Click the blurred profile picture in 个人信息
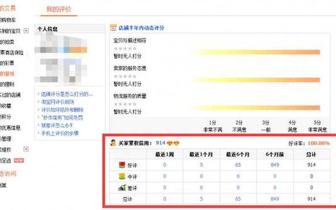 point(61,58)
